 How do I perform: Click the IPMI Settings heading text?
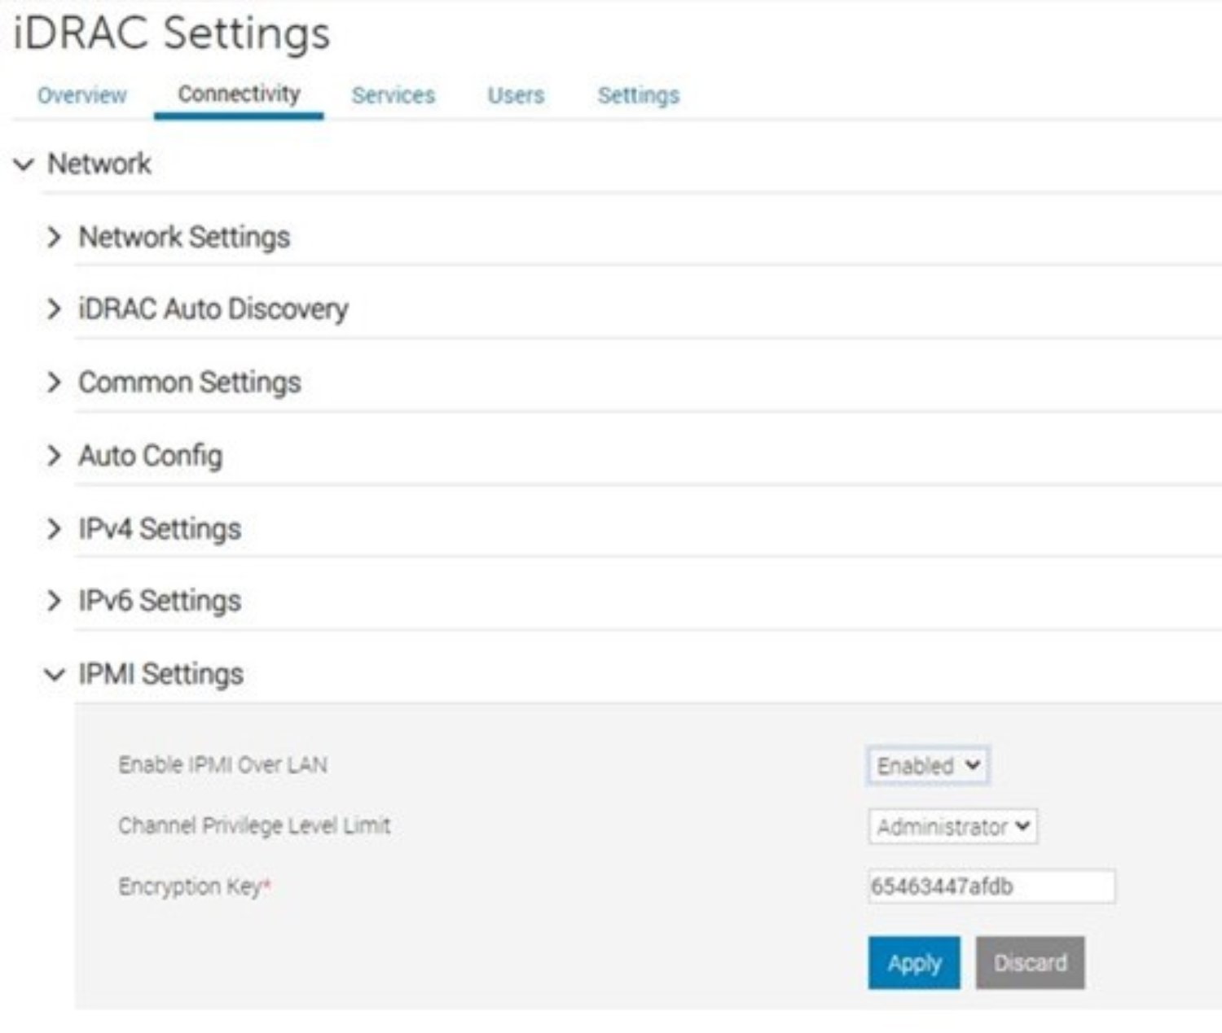[x=160, y=675]
